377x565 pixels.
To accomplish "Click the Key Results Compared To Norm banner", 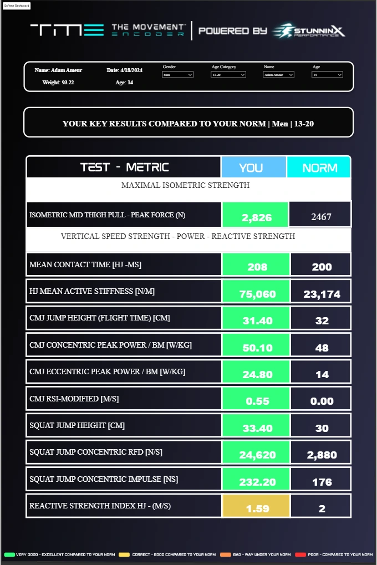I will tap(188, 123).
